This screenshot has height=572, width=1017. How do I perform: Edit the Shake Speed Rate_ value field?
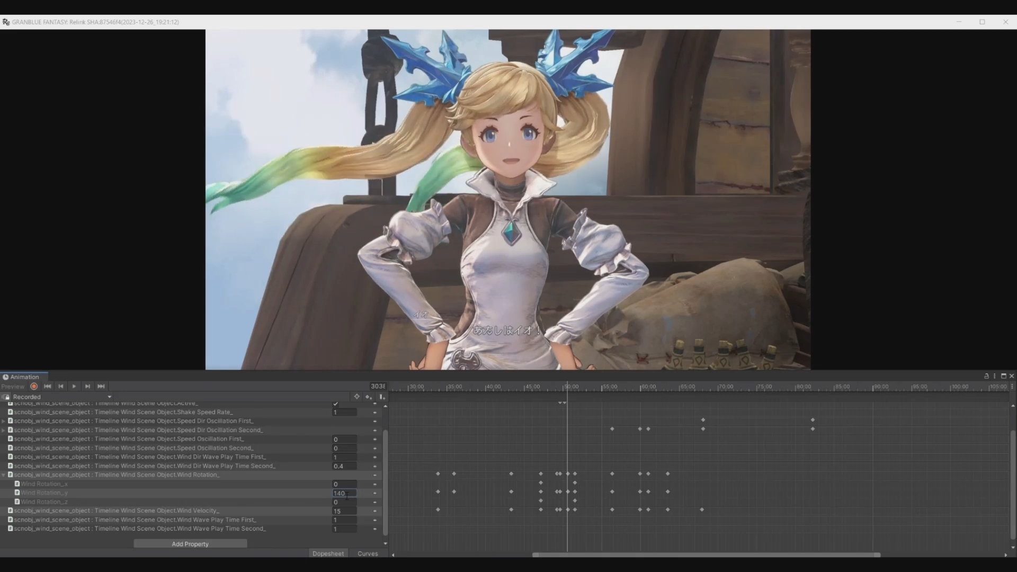344,412
